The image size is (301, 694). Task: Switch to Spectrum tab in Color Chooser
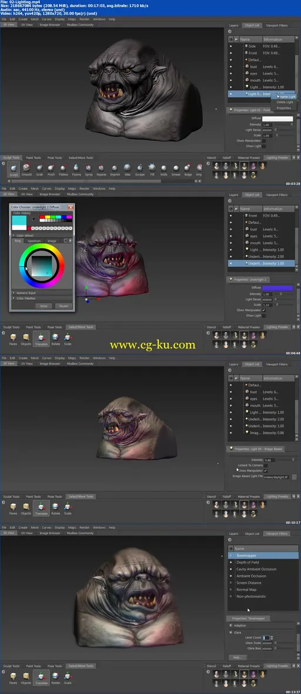click(34, 241)
